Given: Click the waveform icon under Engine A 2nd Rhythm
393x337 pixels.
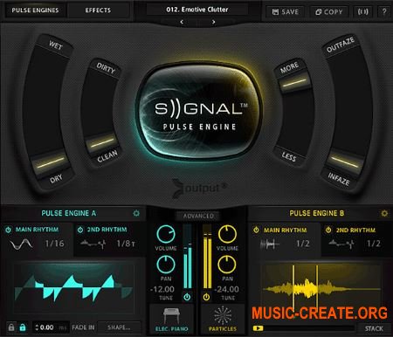Looking at the screenshot, I should pos(93,244).
